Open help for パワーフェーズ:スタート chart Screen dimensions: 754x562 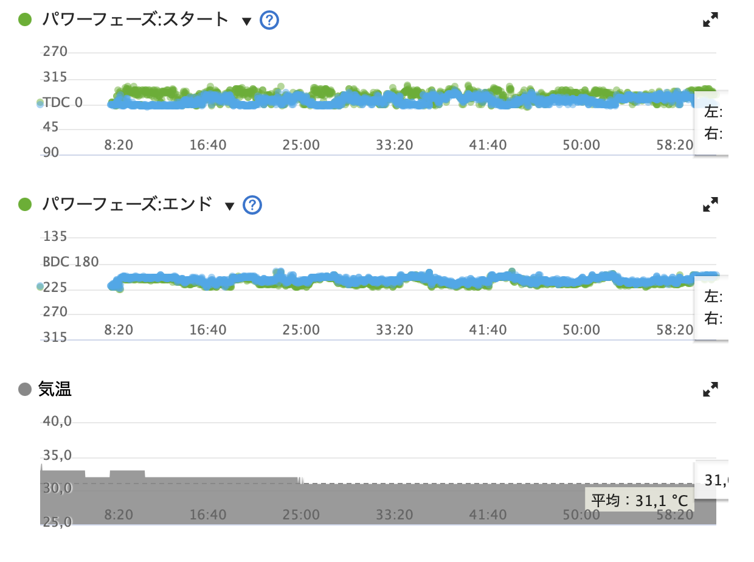click(x=269, y=21)
